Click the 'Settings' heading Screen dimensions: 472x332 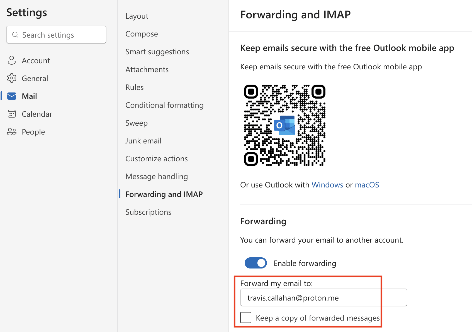click(26, 13)
